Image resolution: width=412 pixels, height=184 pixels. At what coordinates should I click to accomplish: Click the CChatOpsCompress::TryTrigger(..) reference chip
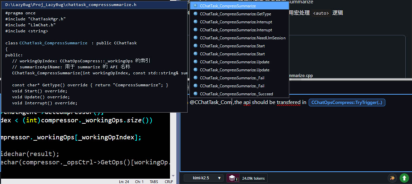point(347,102)
